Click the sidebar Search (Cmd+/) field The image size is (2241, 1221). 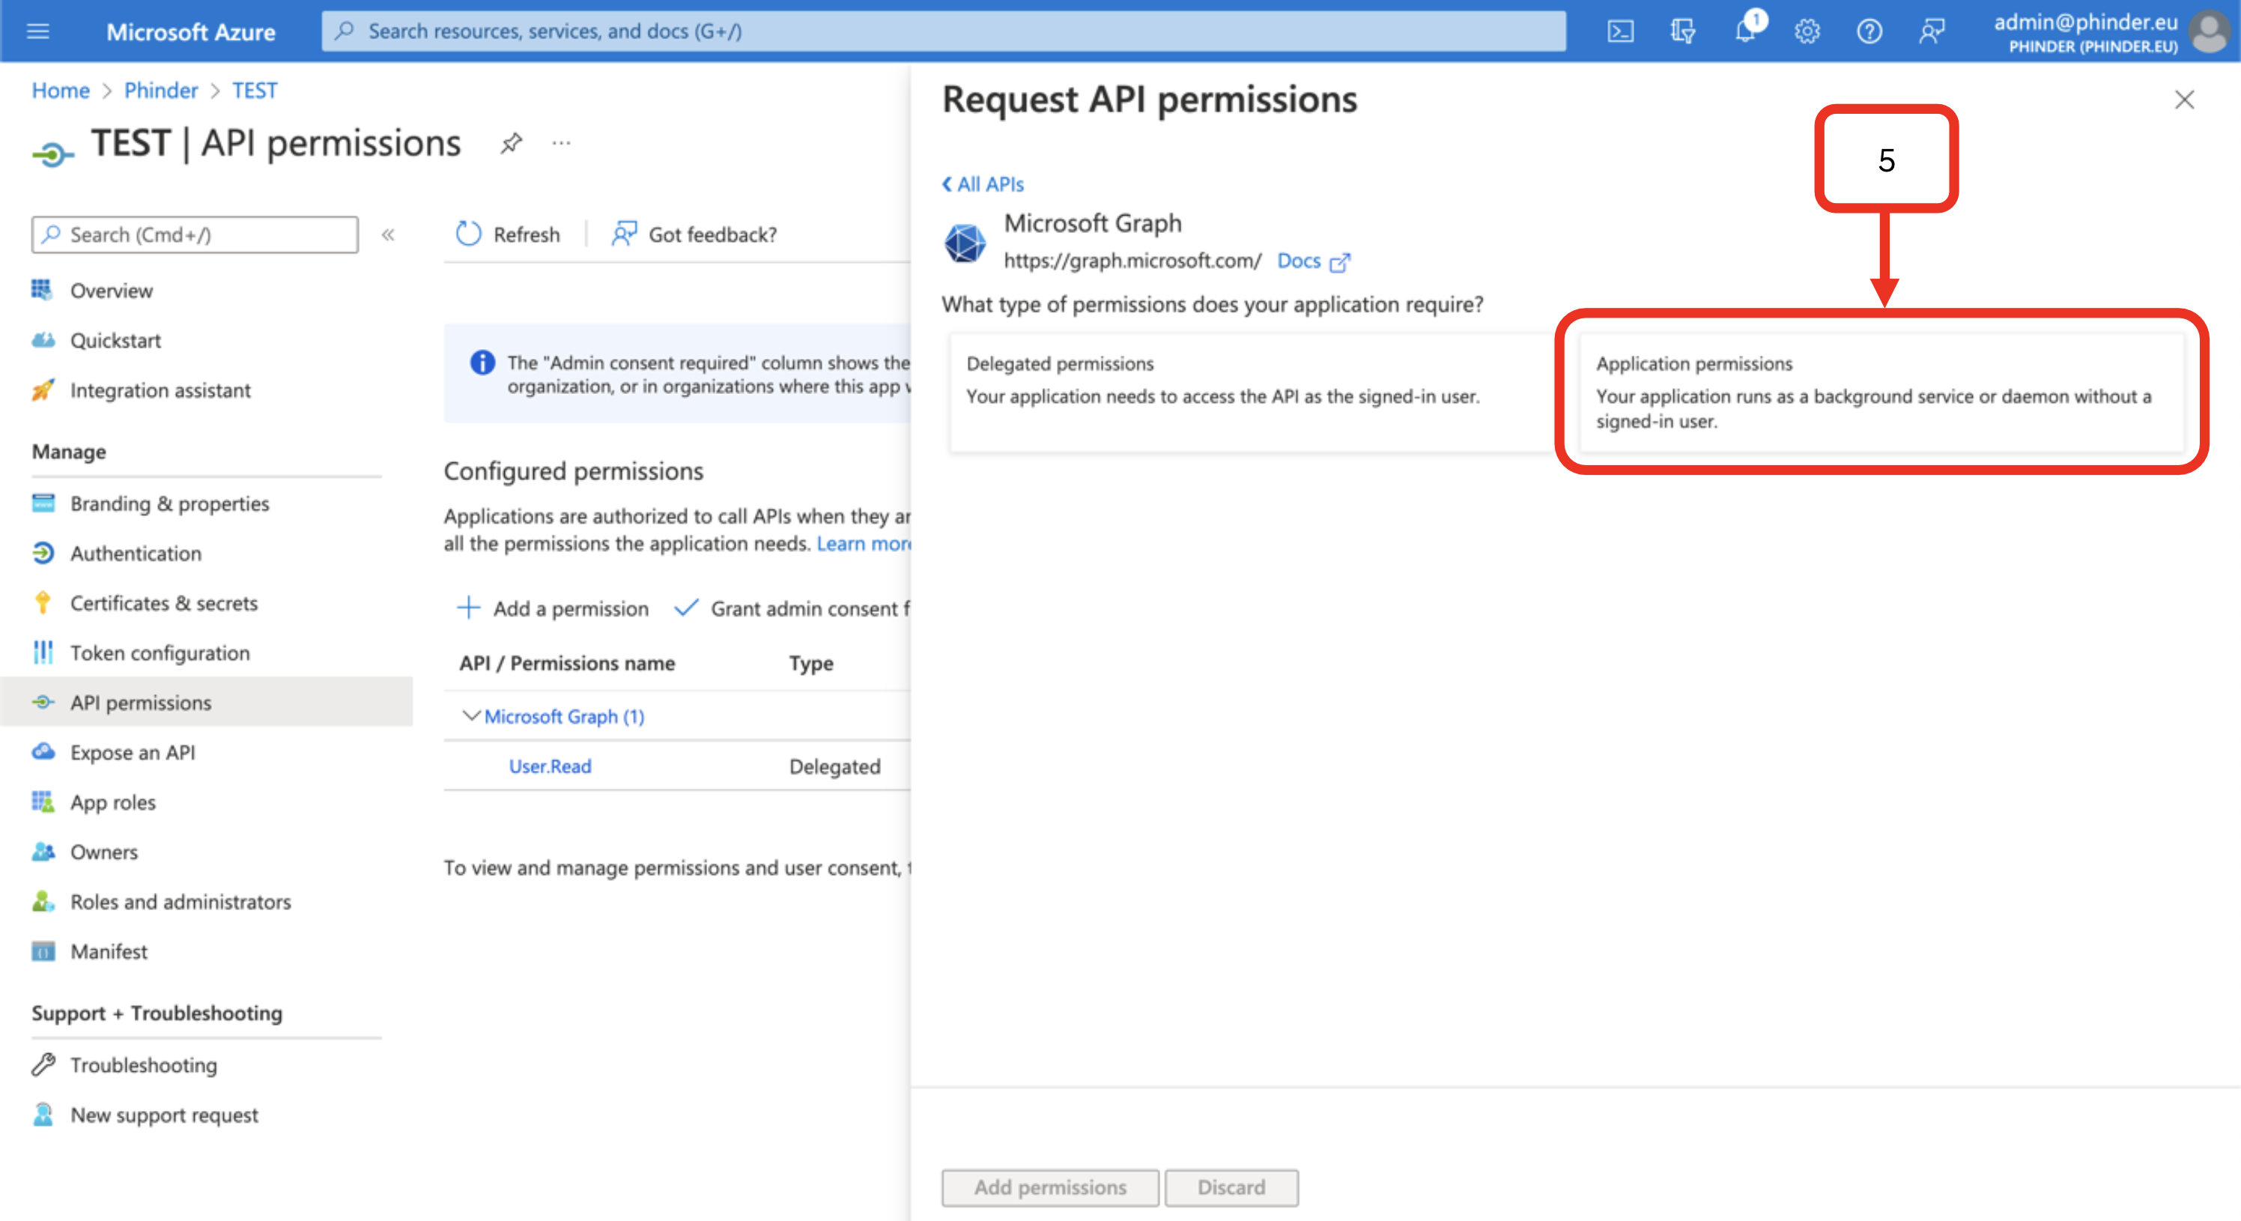coord(195,235)
